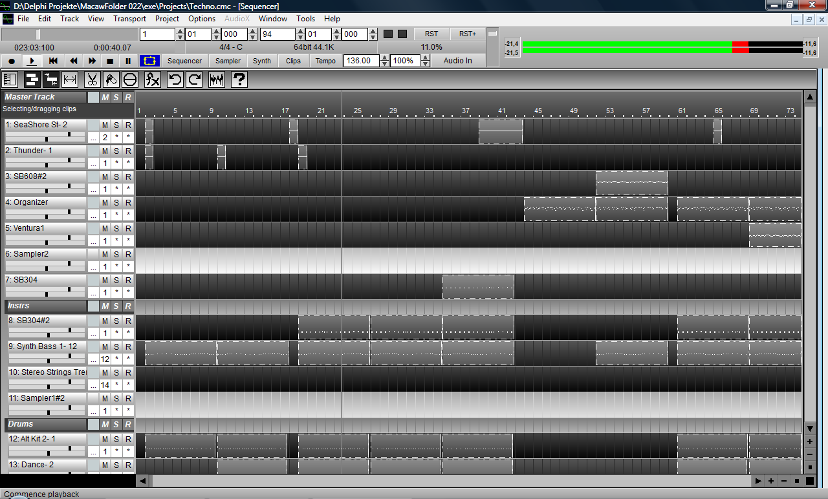
Task: Toggle the blue loop button
Action: [149, 61]
